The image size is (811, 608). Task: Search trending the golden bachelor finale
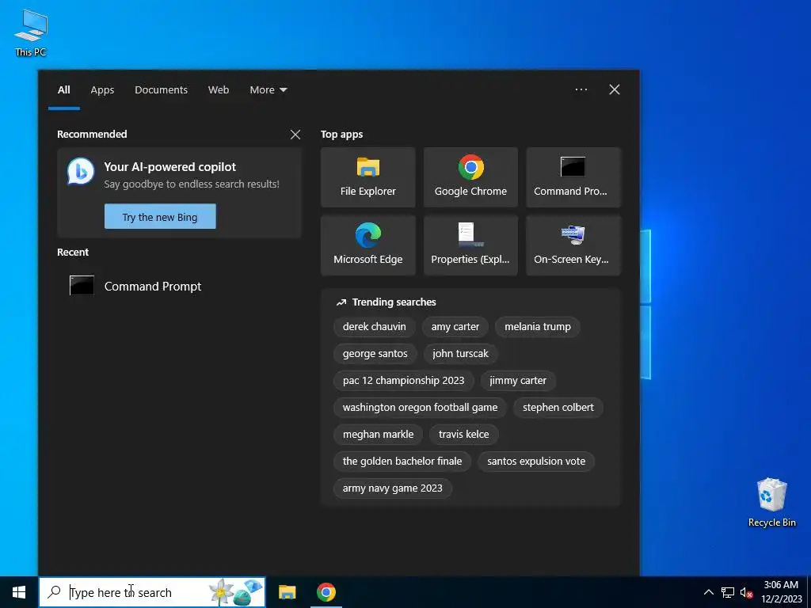402,462
